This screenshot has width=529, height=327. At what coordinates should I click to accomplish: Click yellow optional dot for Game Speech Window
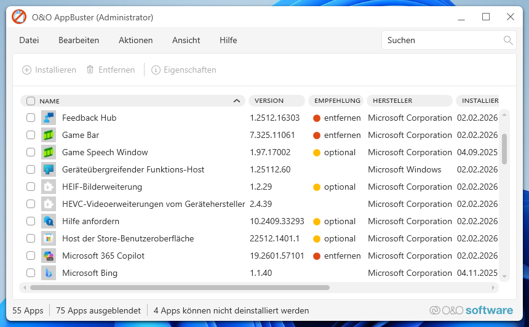tap(316, 153)
